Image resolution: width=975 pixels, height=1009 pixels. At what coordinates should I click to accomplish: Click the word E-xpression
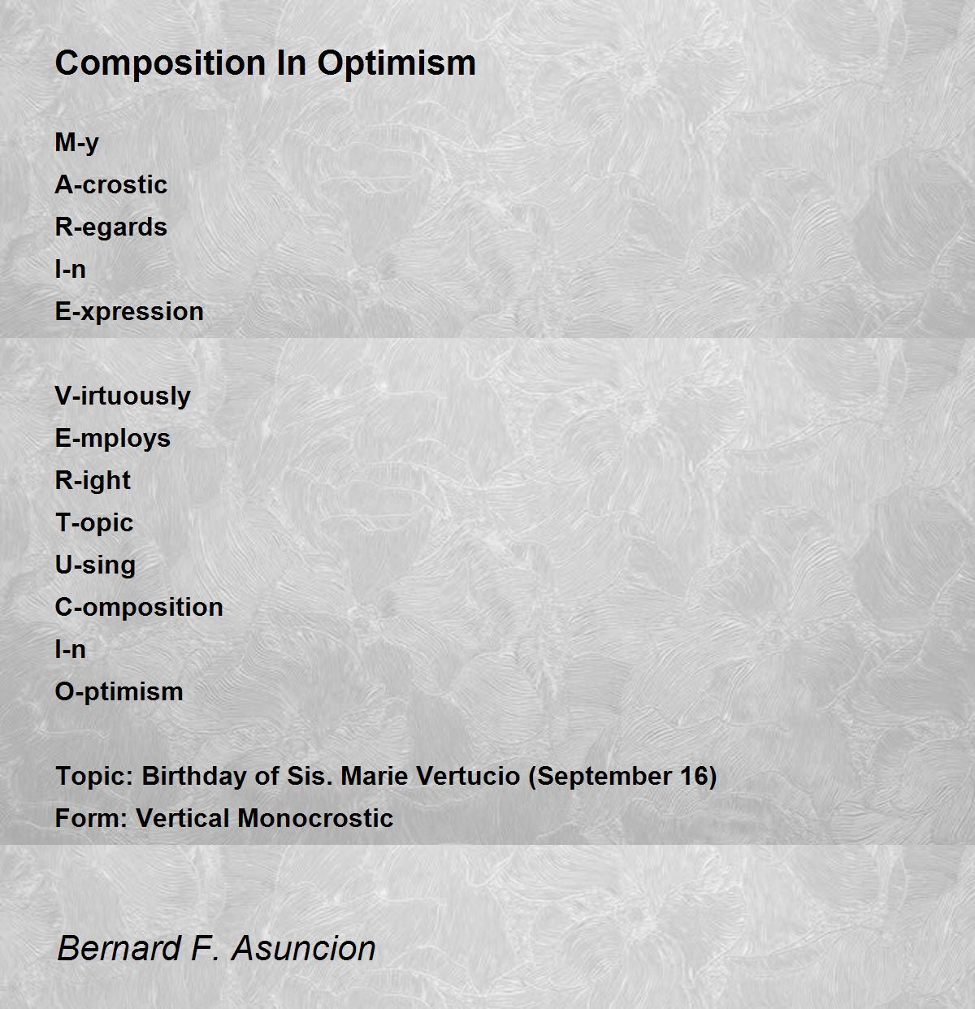pos(129,311)
